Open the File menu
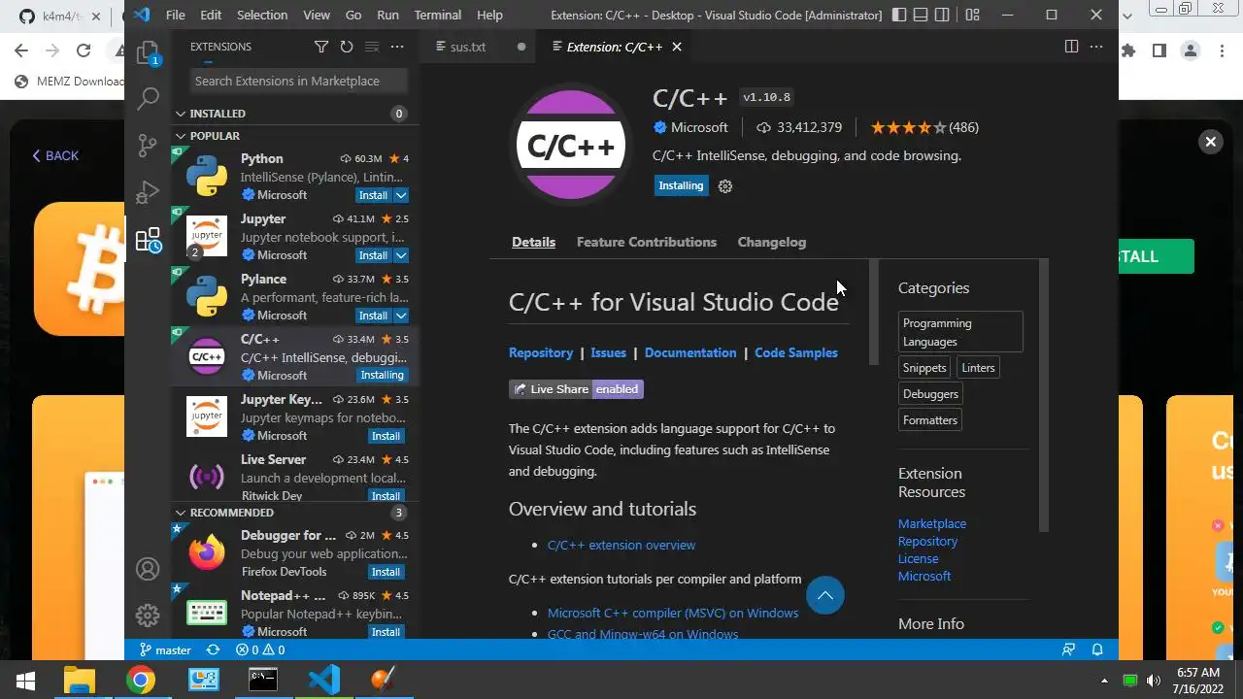The width and height of the screenshot is (1243, 699). (176, 15)
